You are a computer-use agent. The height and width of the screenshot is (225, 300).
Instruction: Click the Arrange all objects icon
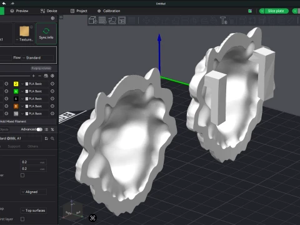[x=122, y=21]
